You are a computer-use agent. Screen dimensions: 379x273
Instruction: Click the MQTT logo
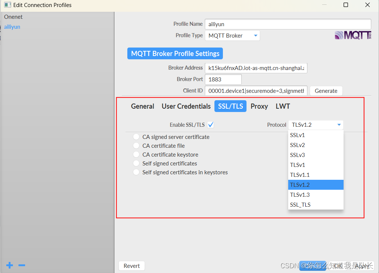coord(352,35)
